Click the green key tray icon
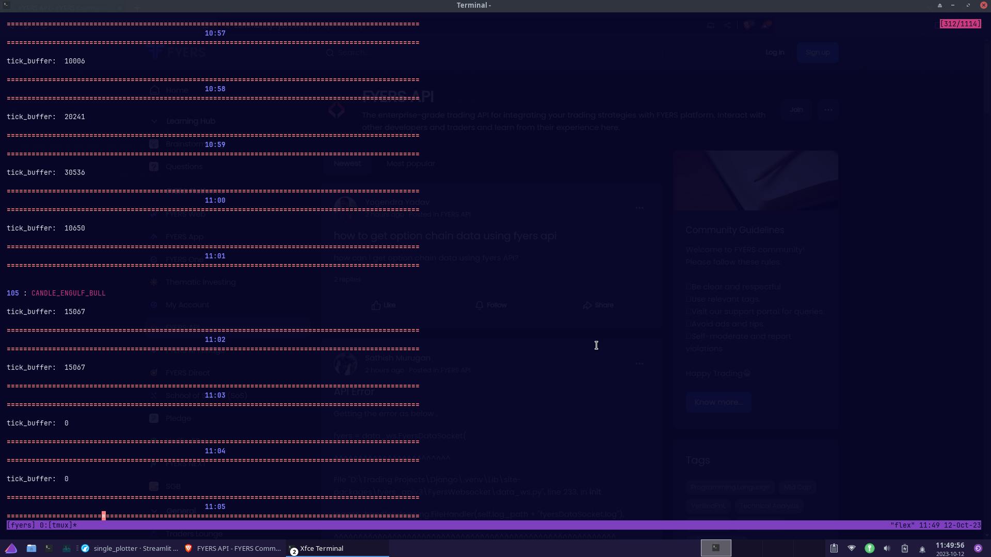Viewport: 991px width, 557px height. pos(869,548)
